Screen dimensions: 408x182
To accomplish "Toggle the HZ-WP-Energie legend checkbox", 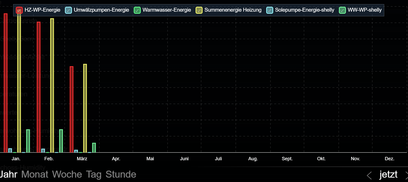I will (x=19, y=10).
